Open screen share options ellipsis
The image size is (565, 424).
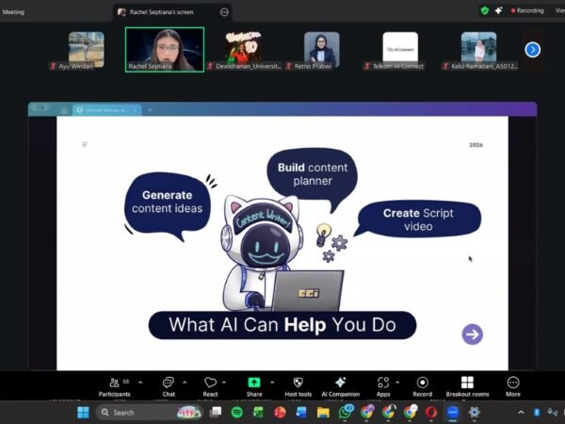coord(224,12)
